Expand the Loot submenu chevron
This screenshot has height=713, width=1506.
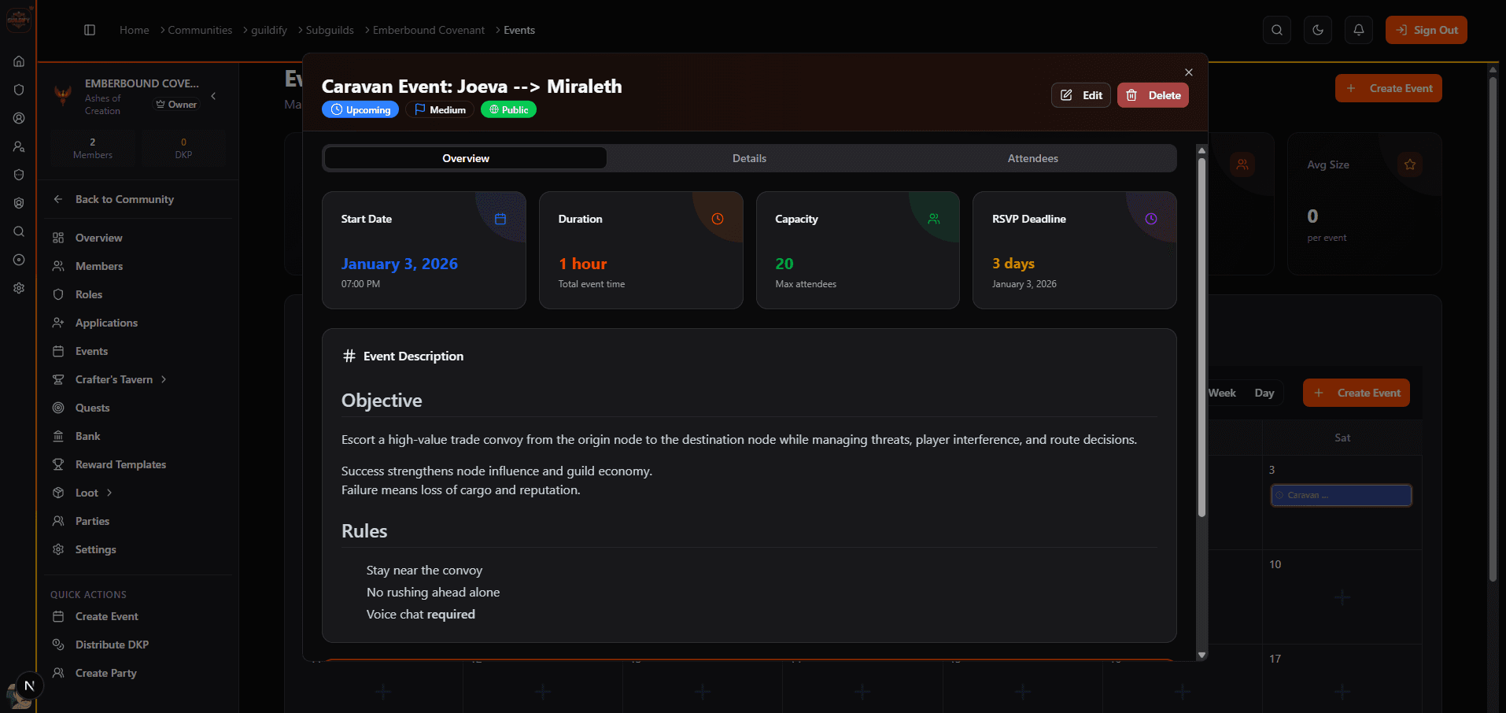tap(109, 493)
